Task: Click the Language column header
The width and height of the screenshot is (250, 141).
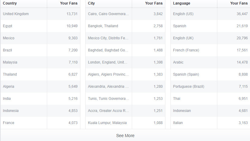Action: [182, 3]
